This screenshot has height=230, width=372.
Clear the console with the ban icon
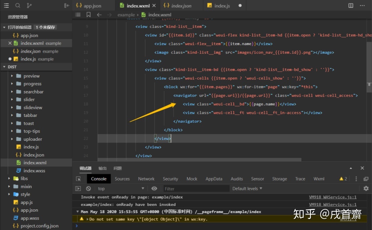(89, 189)
